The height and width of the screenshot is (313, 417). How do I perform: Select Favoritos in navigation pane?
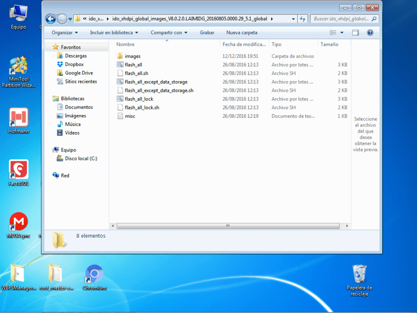[x=70, y=47]
